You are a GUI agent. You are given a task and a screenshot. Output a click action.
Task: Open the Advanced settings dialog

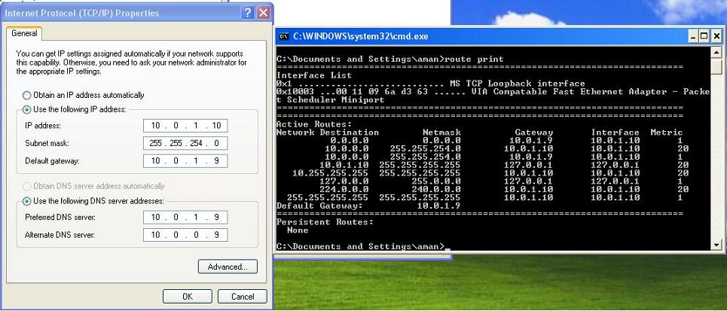(228, 267)
